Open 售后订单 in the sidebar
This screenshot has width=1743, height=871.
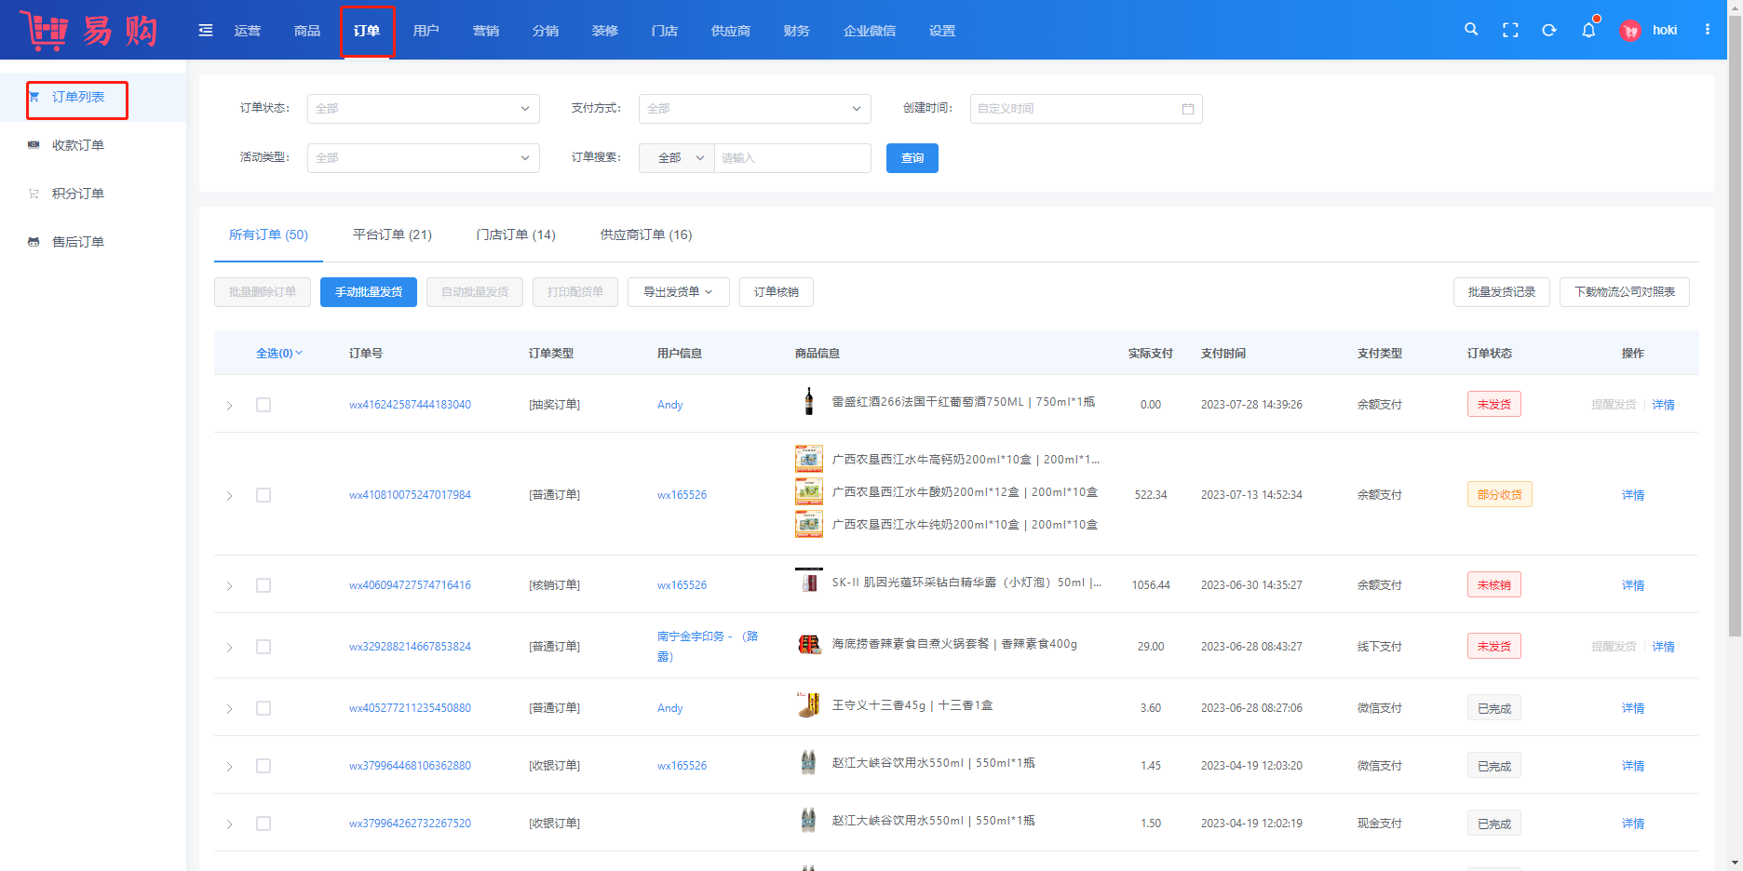pyautogui.click(x=78, y=242)
